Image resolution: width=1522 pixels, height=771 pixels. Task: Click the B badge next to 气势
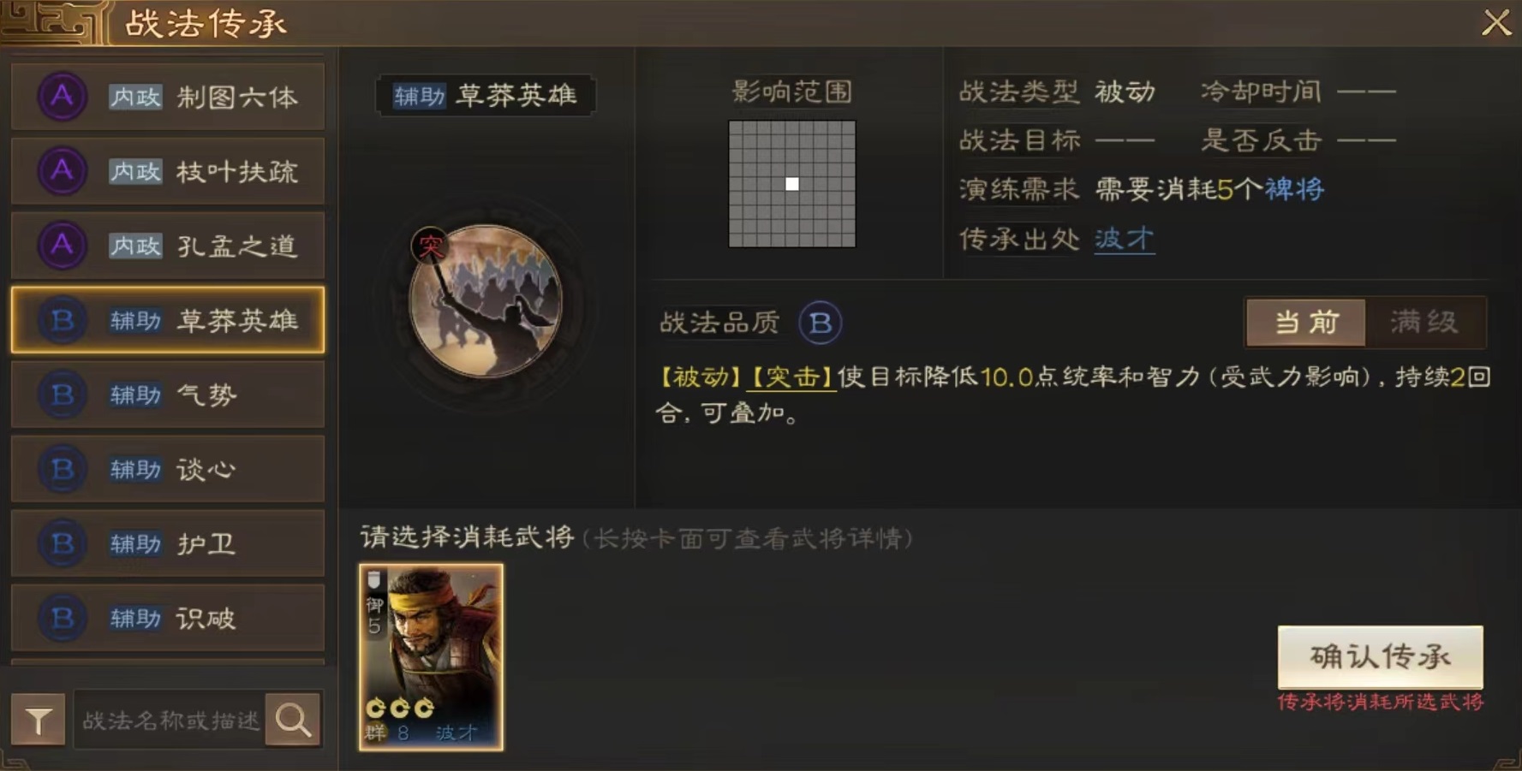62,394
